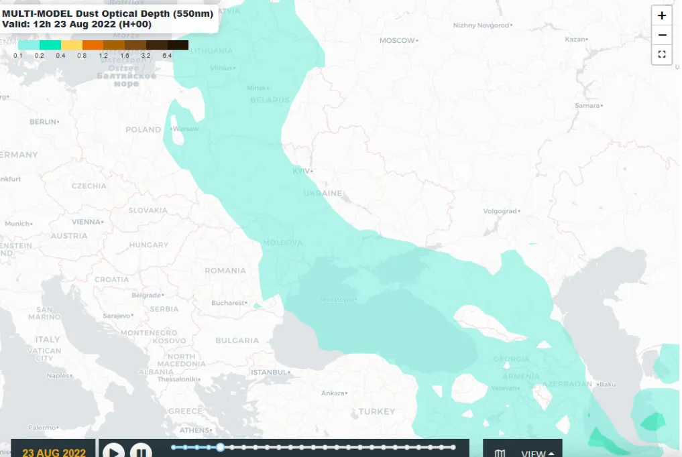The width and height of the screenshot is (682, 457).
Task: Click the POLAND country label
Action: click(143, 130)
